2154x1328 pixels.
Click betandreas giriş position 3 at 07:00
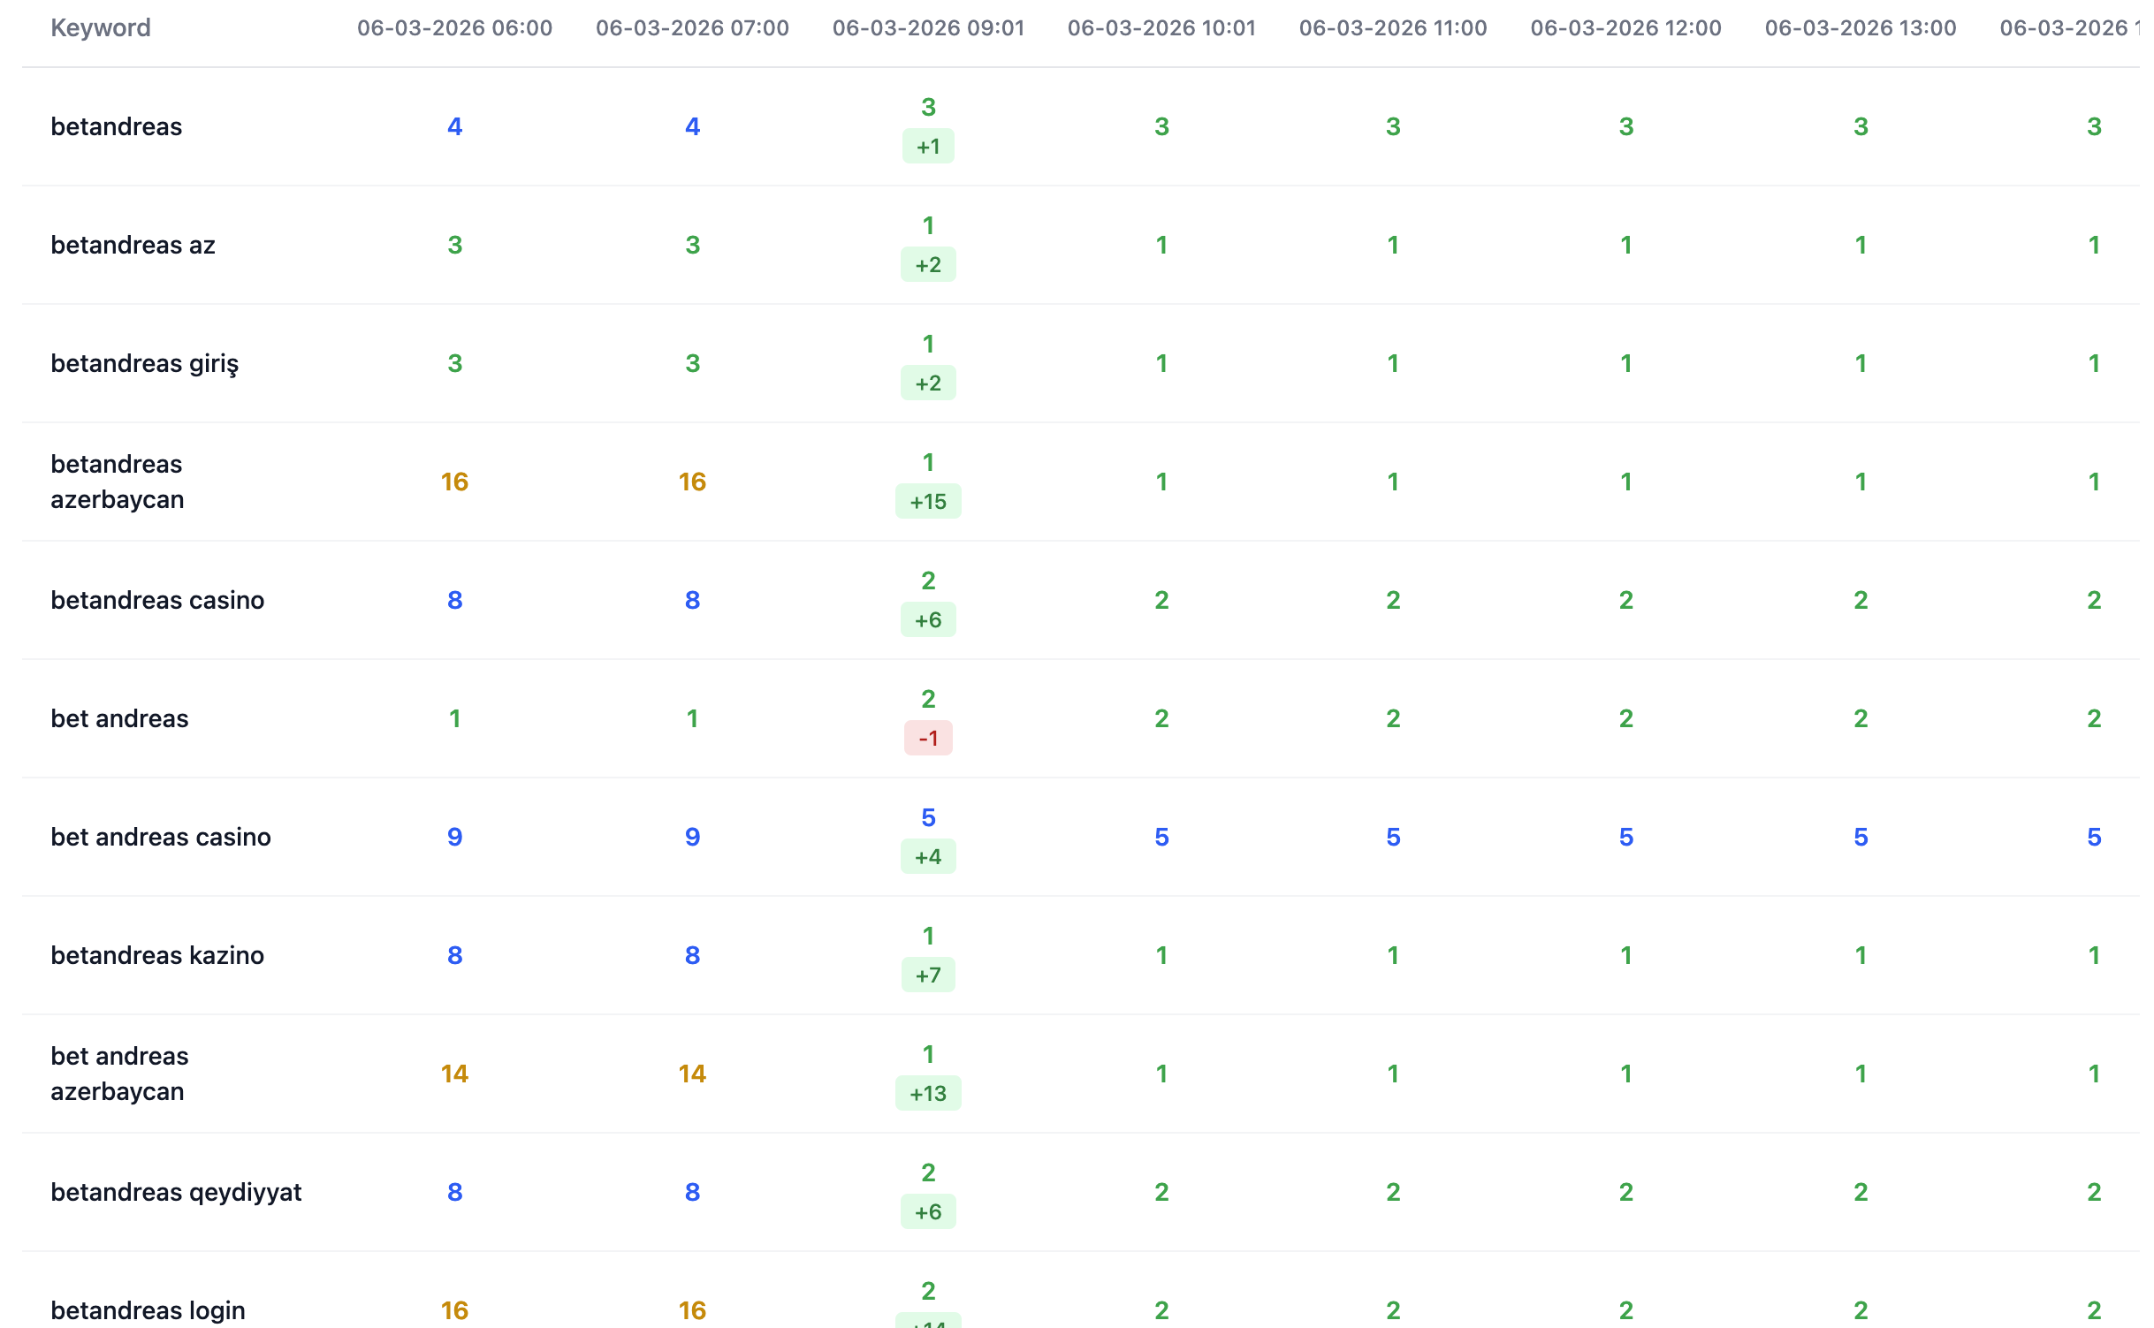tap(692, 363)
